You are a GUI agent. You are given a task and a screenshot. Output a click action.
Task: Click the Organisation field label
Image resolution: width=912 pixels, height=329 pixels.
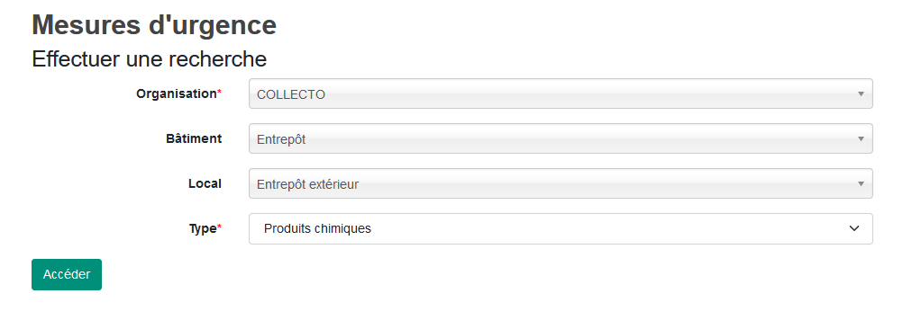click(177, 93)
